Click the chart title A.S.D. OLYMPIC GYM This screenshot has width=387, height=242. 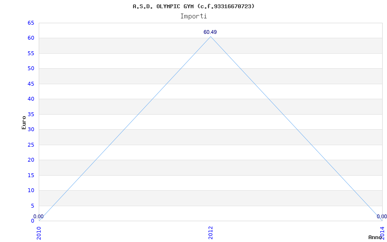coord(193,6)
